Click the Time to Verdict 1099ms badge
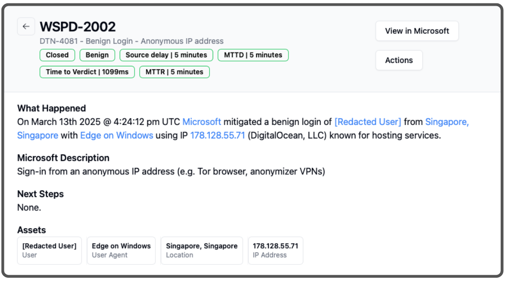The height and width of the screenshot is (282, 505). (x=87, y=72)
